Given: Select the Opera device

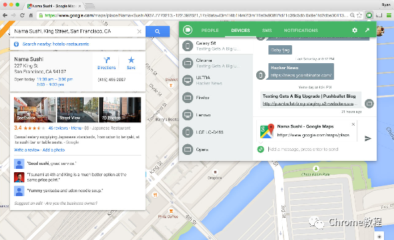Looking at the screenshot, I should point(216,150).
